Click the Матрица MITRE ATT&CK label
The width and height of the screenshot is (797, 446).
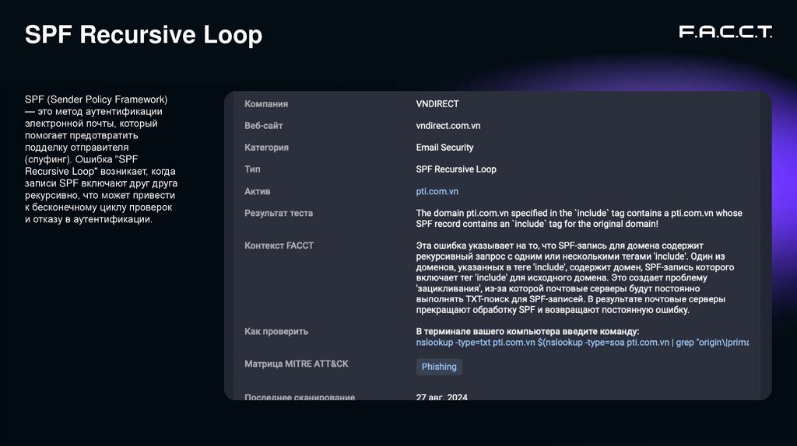click(x=297, y=364)
